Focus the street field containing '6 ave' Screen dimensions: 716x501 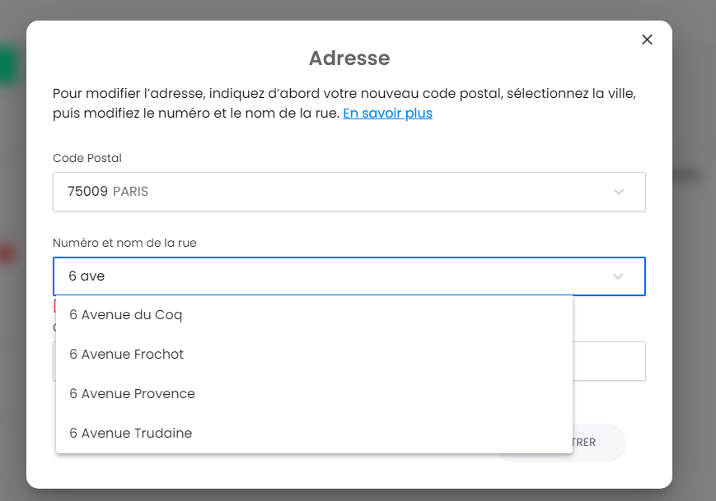[x=330, y=276]
